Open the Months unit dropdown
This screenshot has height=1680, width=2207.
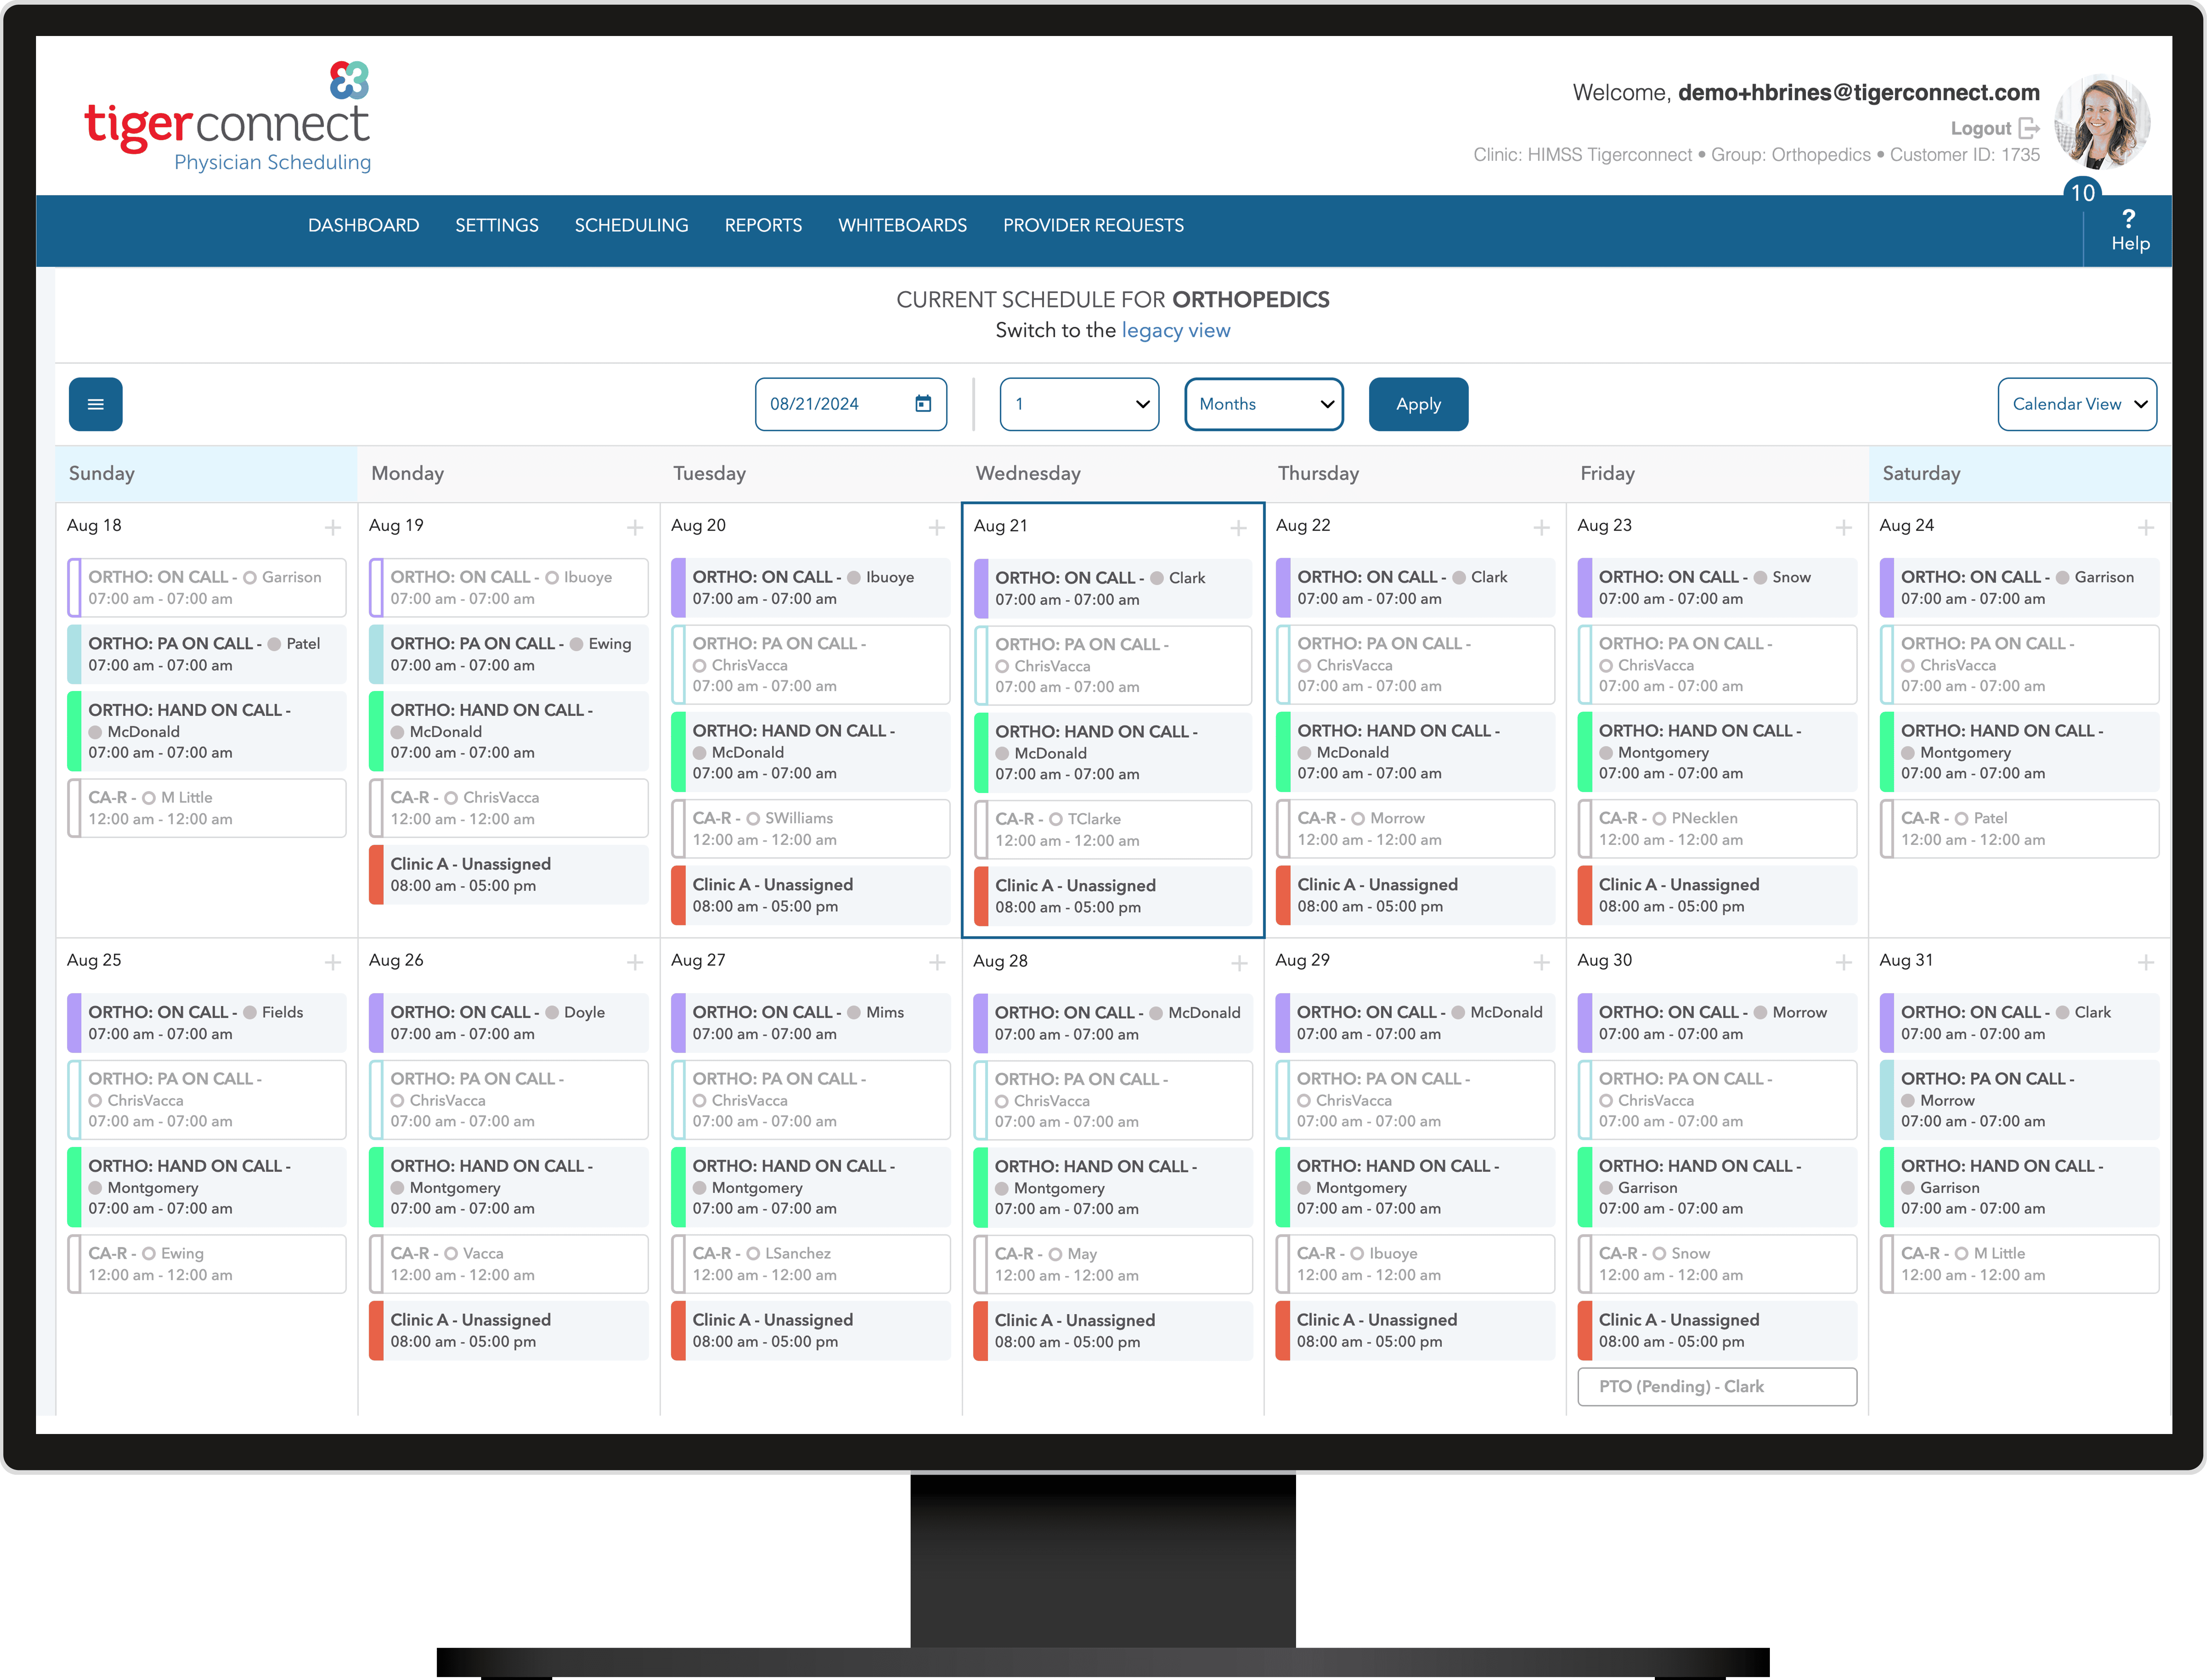tap(1265, 404)
